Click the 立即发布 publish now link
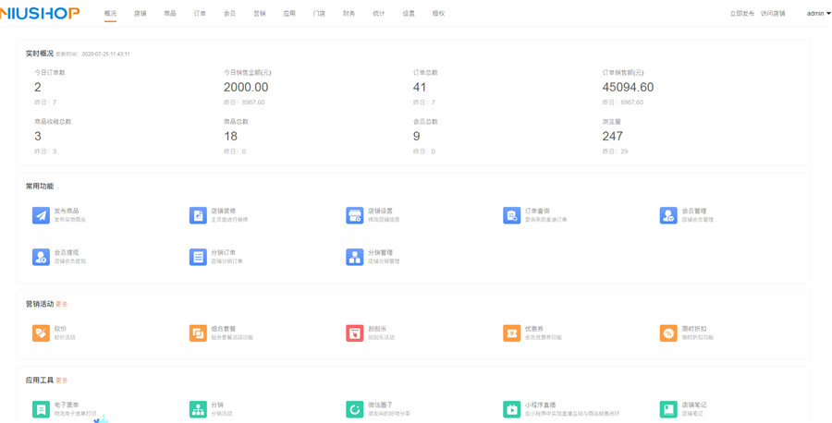Viewport: 832px width, 423px height. (x=741, y=14)
